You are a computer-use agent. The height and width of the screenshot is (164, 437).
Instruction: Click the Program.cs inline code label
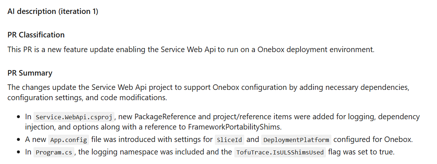pyautogui.click(x=54, y=152)
